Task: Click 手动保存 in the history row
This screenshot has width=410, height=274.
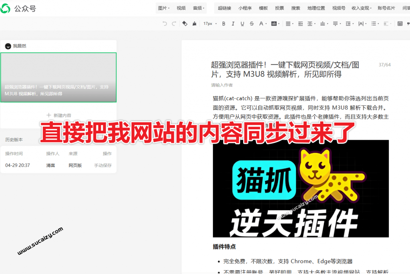Action: (x=103, y=165)
